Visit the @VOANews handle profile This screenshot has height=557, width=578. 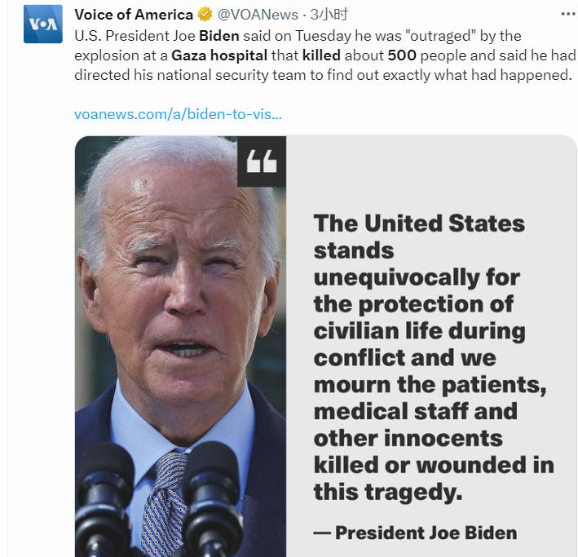pos(258,15)
